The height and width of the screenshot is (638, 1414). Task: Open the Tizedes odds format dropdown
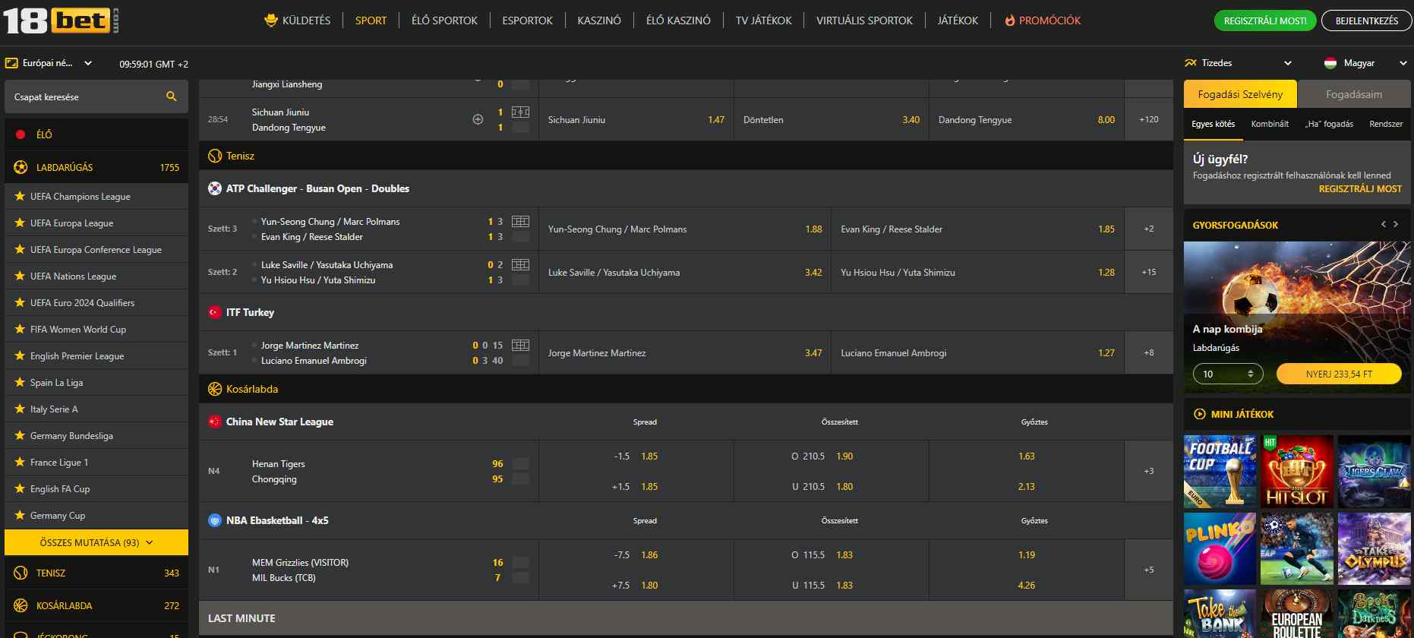pyautogui.click(x=1239, y=63)
